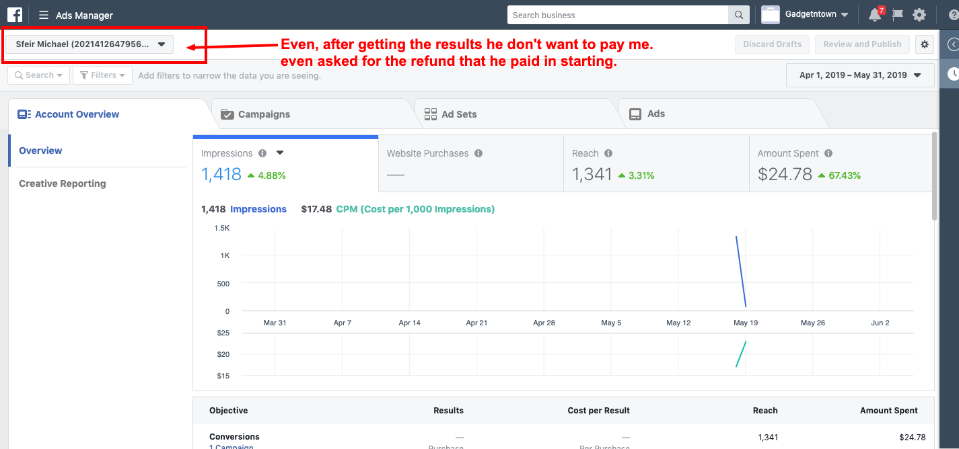Show info for Website Purchases metric
The height and width of the screenshot is (449, 959).
[x=478, y=153]
